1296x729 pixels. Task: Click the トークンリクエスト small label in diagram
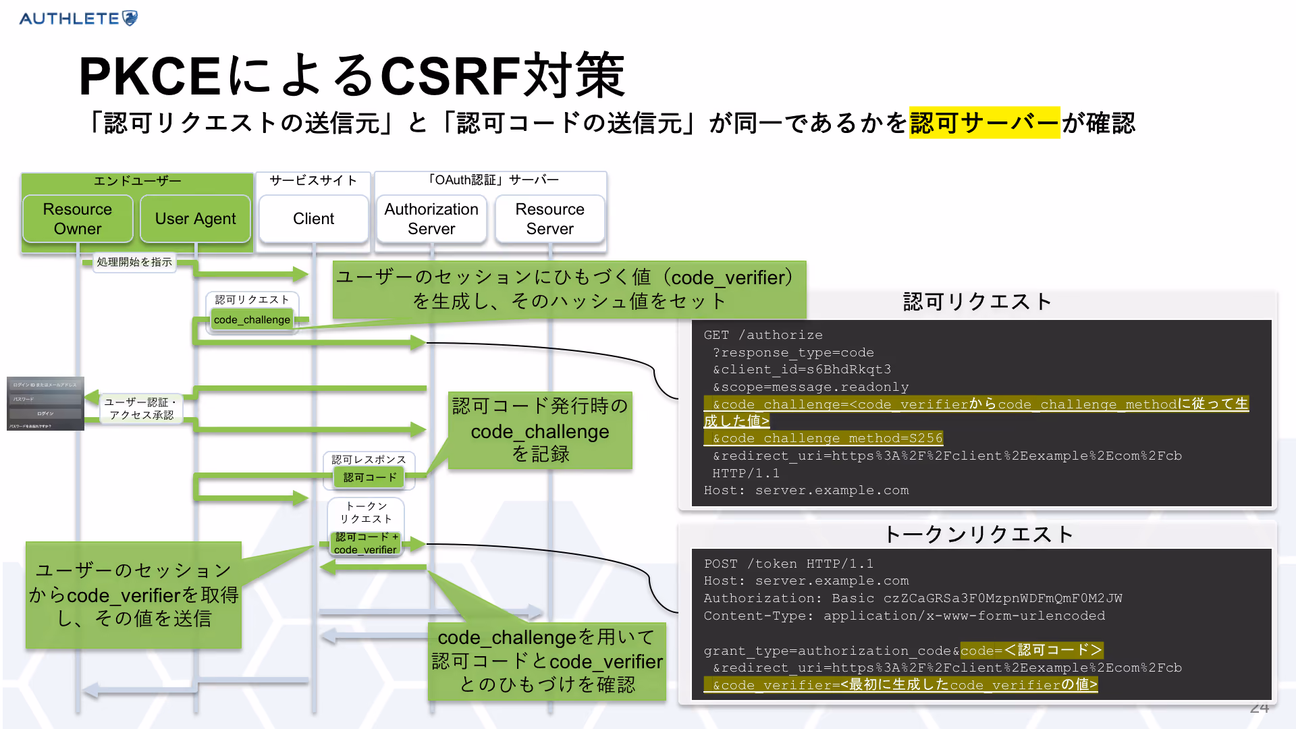point(366,512)
